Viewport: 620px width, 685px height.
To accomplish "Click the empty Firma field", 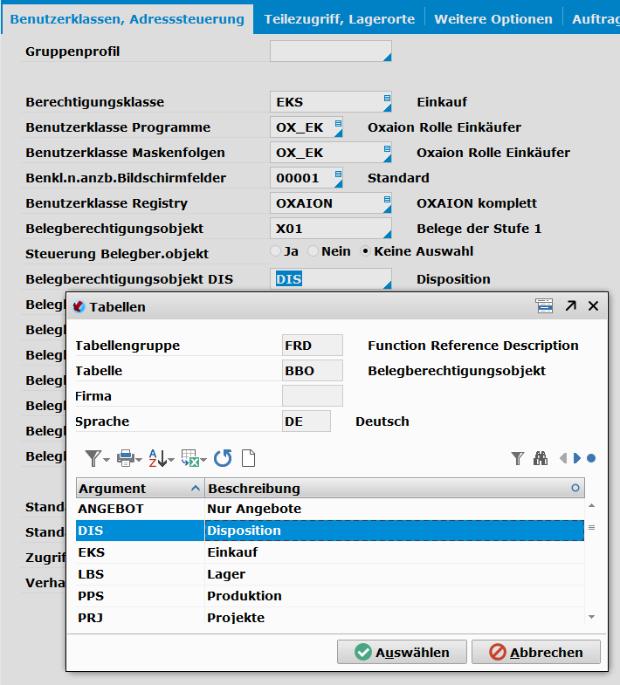I will [x=313, y=396].
